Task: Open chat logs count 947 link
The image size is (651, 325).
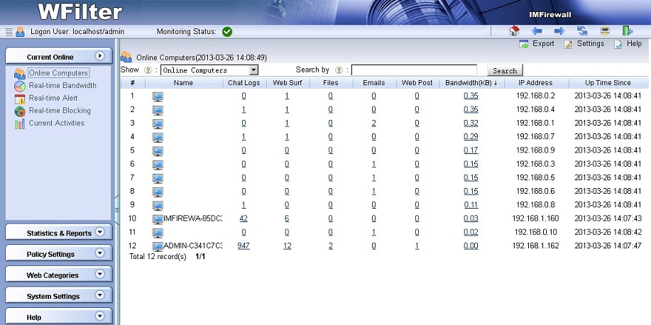Action: [244, 246]
